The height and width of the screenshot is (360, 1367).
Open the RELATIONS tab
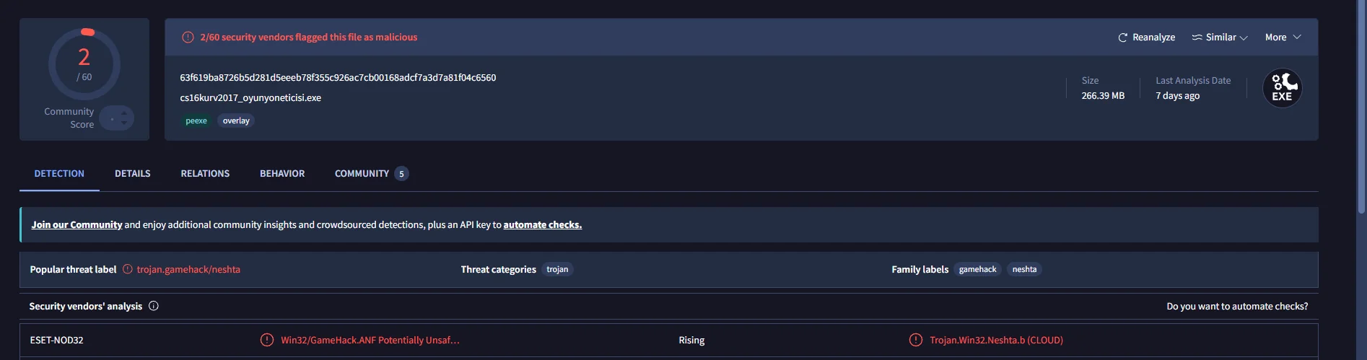click(x=205, y=174)
